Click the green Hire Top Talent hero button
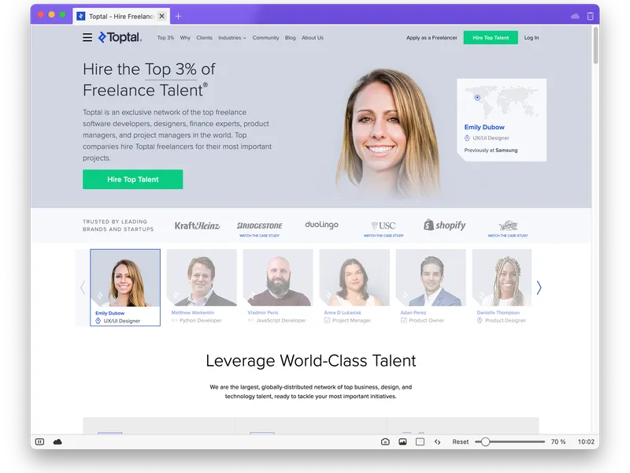The width and height of the screenshot is (630, 473). coord(132,180)
